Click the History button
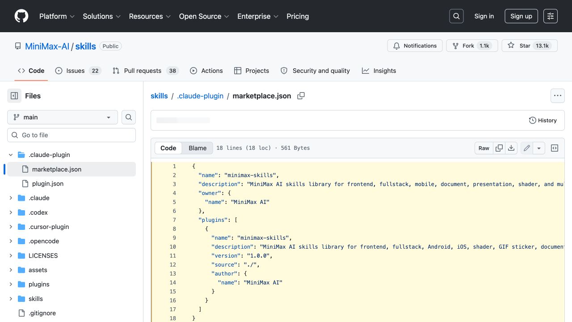572x322 pixels. (543, 120)
